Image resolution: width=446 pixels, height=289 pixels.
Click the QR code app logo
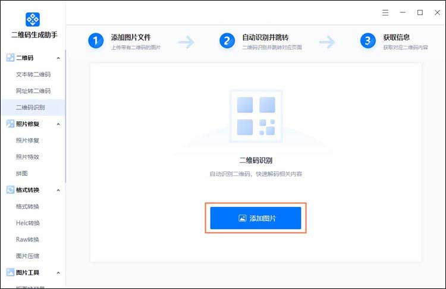coord(33,20)
